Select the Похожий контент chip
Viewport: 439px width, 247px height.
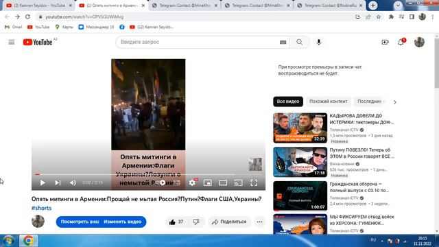(x=328, y=102)
